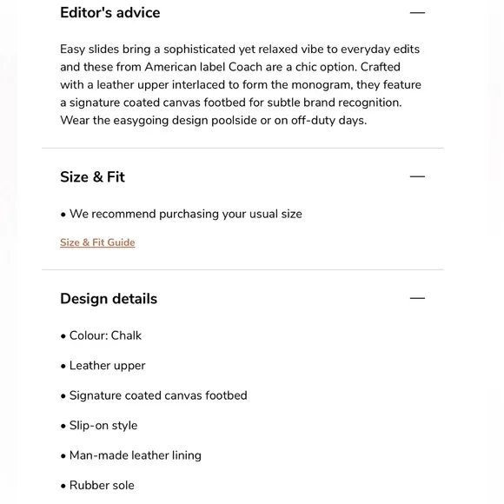Click the Signature coated canvas footbed item
Screen dimensions: 504x504
154,395
